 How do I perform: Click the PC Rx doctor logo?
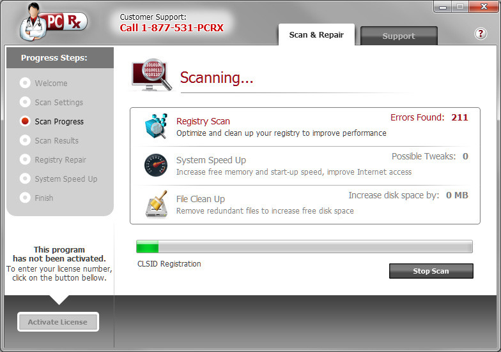54,22
